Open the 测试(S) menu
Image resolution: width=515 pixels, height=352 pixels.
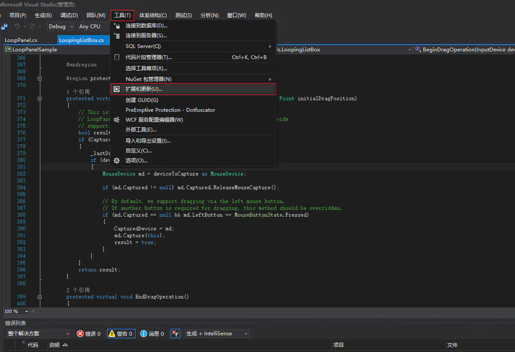click(184, 15)
